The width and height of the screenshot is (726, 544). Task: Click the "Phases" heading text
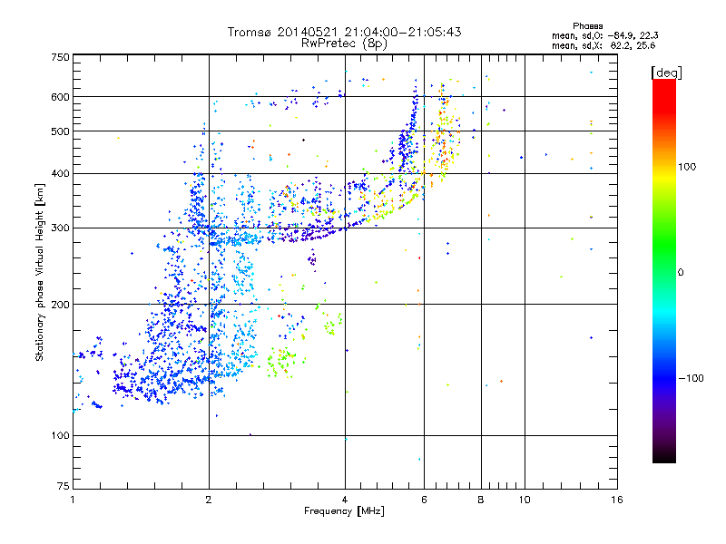pos(587,26)
